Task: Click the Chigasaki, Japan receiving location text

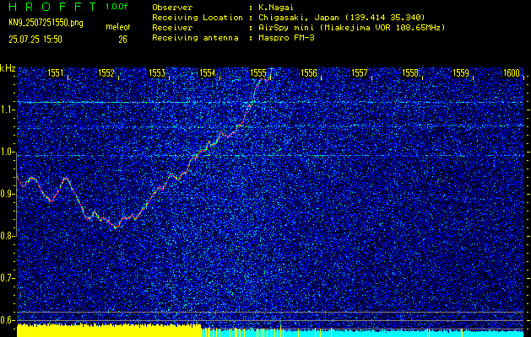Action: point(341,18)
